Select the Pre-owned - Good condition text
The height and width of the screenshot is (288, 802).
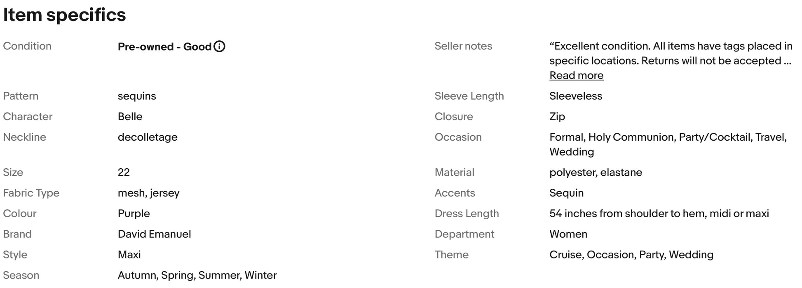[164, 46]
